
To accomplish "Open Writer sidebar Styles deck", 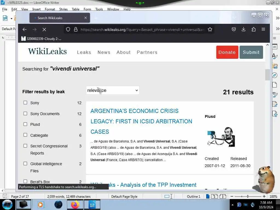I will (275, 56).
